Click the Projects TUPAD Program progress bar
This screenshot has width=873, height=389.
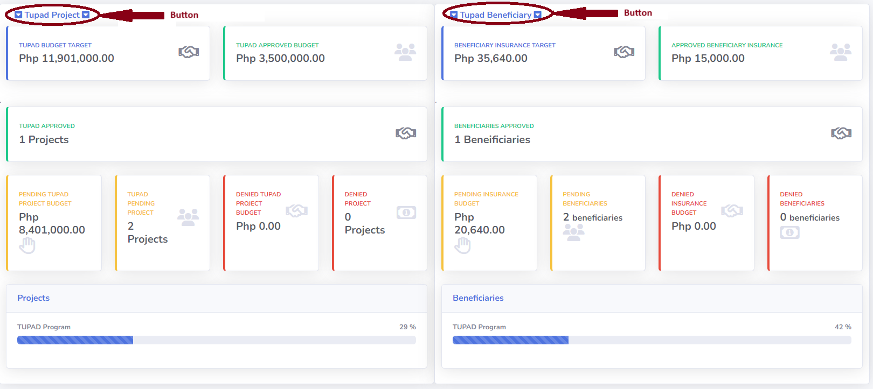(x=217, y=340)
